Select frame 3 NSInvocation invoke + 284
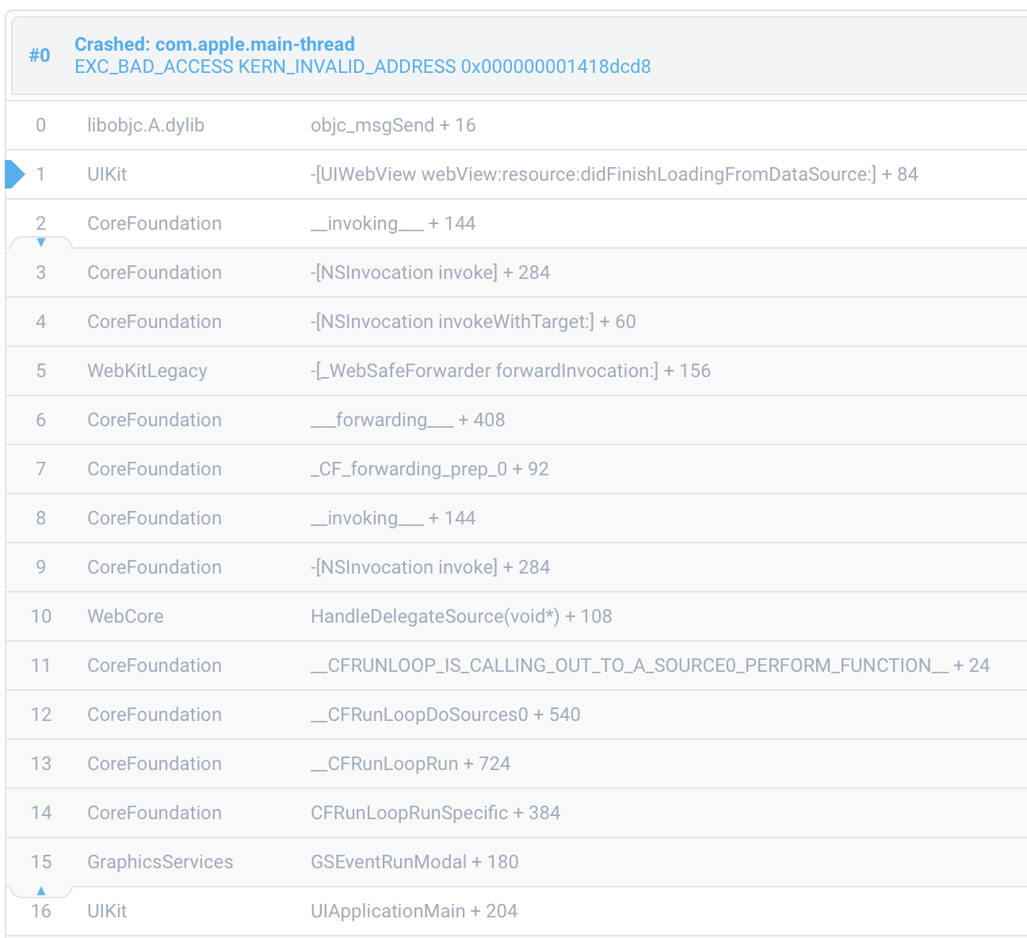Image resolution: width=1027 pixels, height=938 pixels. coord(430,273)
